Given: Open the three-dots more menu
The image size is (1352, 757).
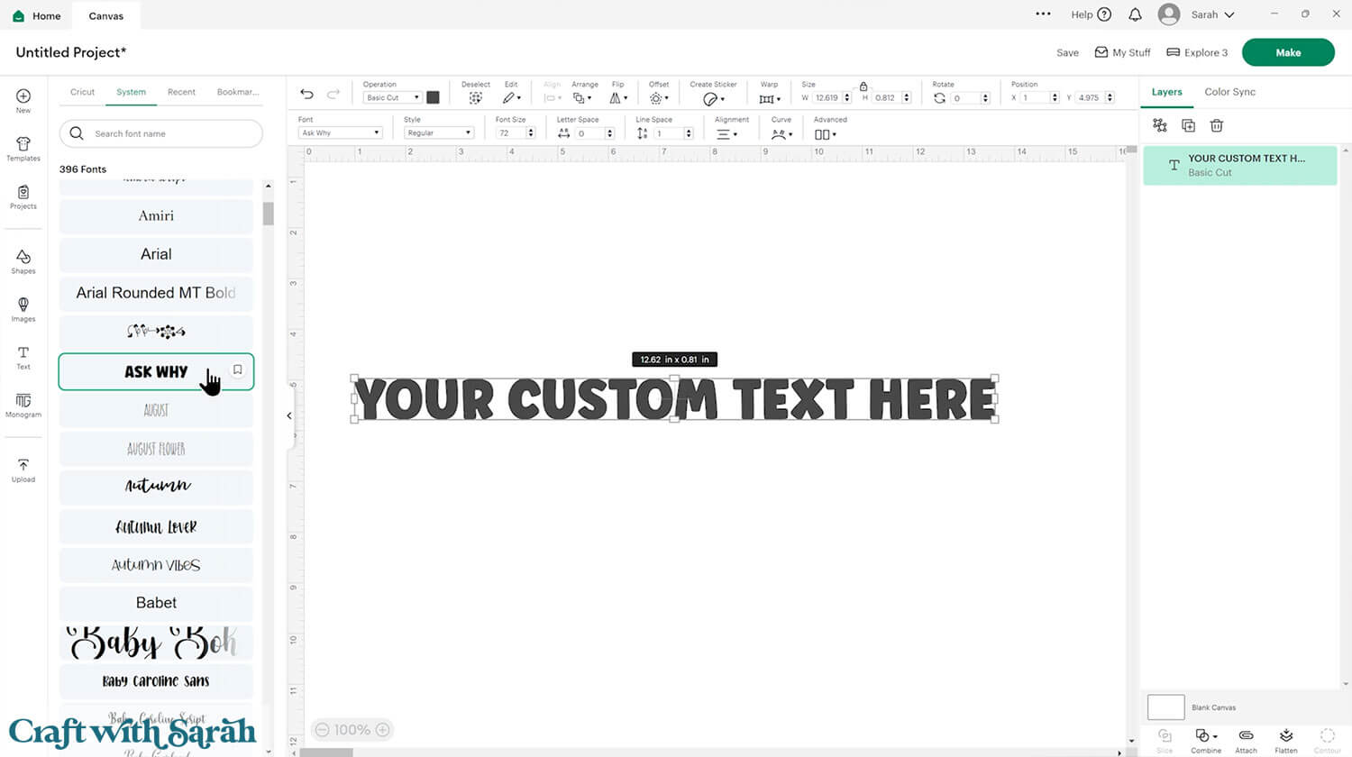Looking at the screenshot, I should point(1043,14).
